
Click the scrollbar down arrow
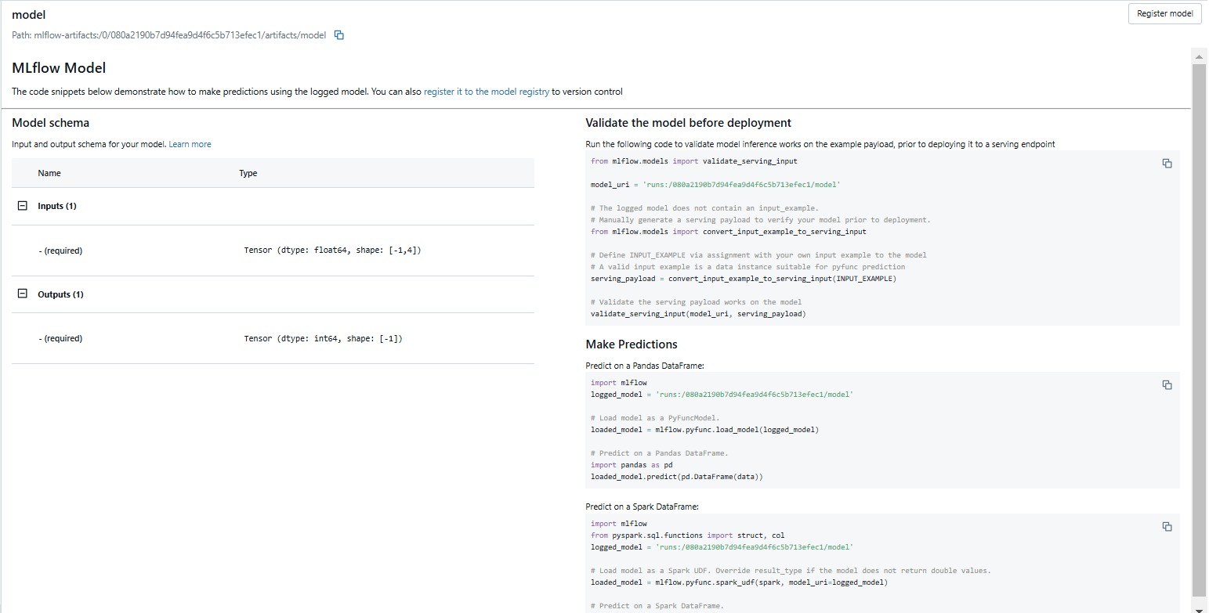point(1199,608)
